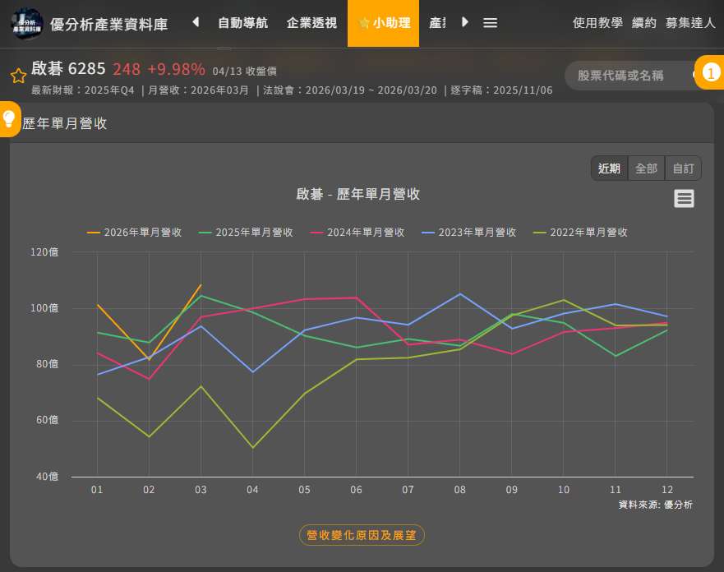Image resolution: width=724 pixels, height=572 pixels.
Task: Click the 優分析產業資料庫 logo icon
Action: (x=27, y=23)
